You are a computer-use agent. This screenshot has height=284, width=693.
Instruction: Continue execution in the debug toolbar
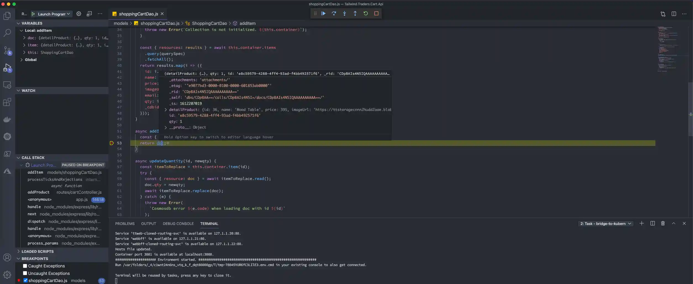pyautogui.click(x=323, y=13)
